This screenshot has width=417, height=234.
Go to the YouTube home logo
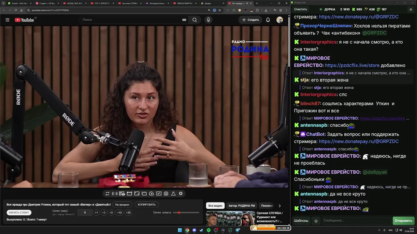(24, 20)
